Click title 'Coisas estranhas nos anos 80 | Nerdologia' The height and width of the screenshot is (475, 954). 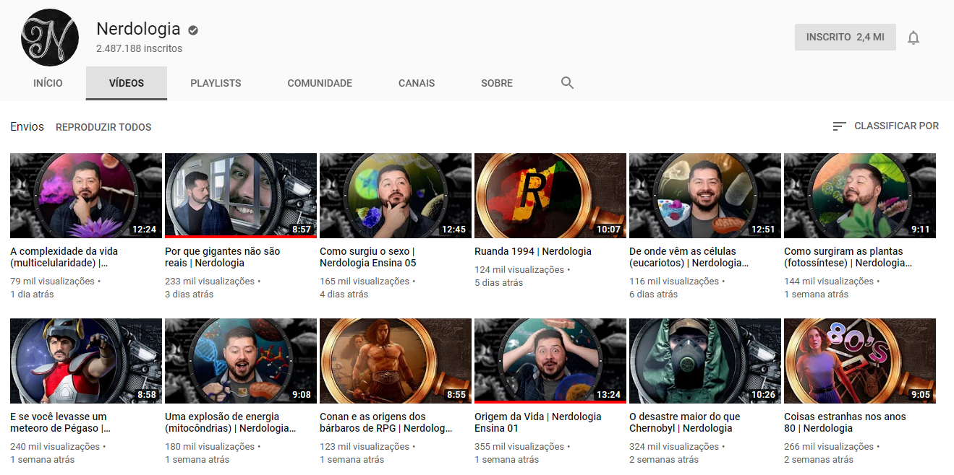tap(845, 422)
